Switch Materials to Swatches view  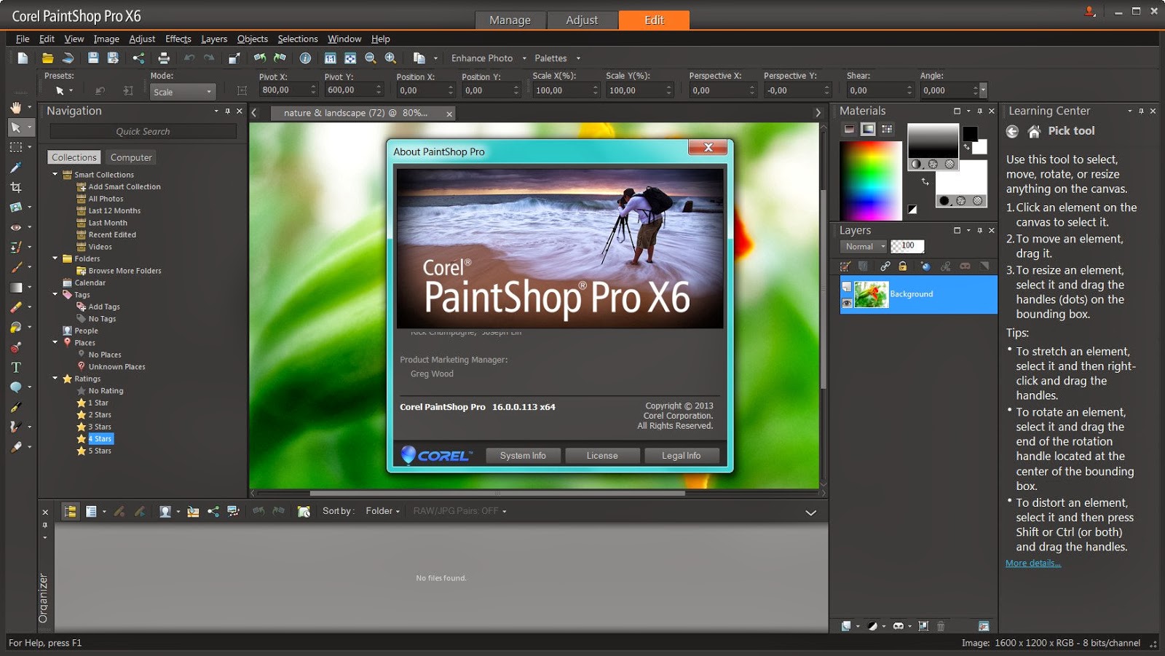click(887, 129)
